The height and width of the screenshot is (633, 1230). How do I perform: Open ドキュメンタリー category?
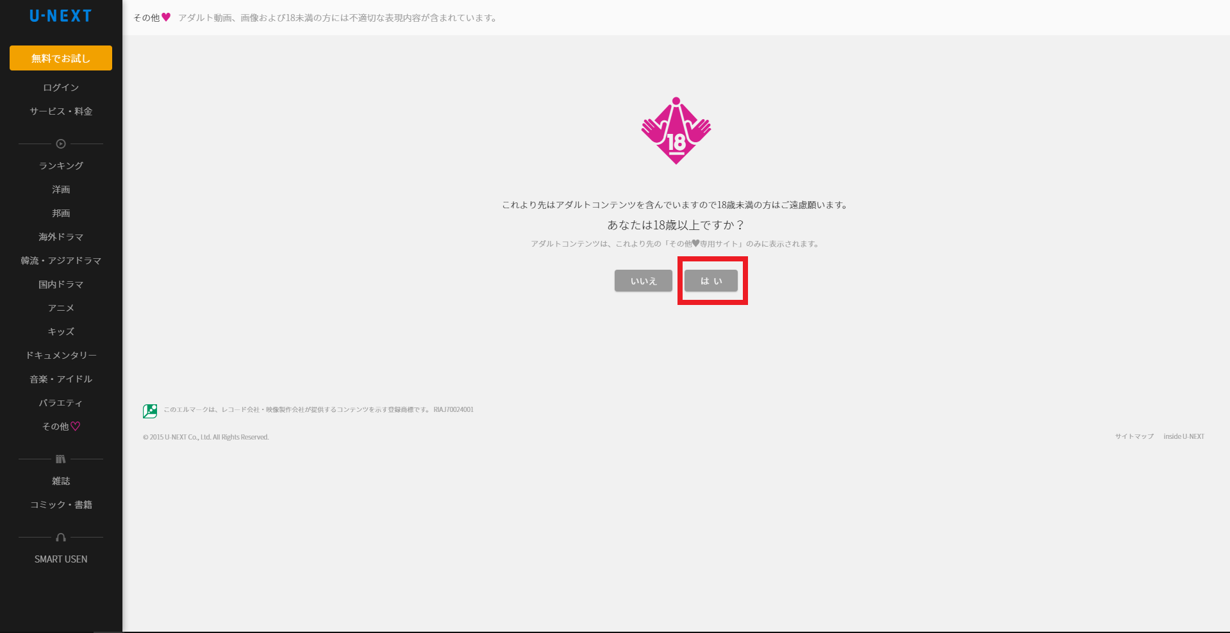pos(61,356)
